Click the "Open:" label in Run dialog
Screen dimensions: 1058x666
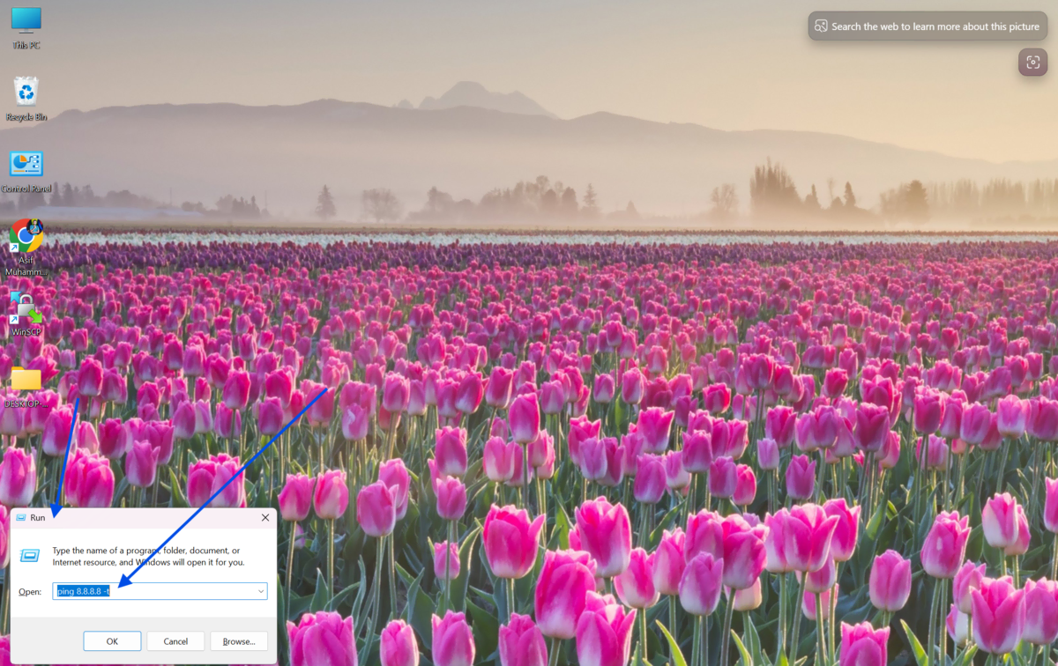click(x=30, y=591)
